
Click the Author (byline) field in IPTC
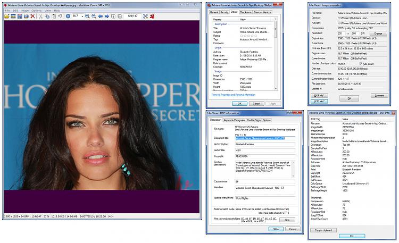tap(265, 144)
